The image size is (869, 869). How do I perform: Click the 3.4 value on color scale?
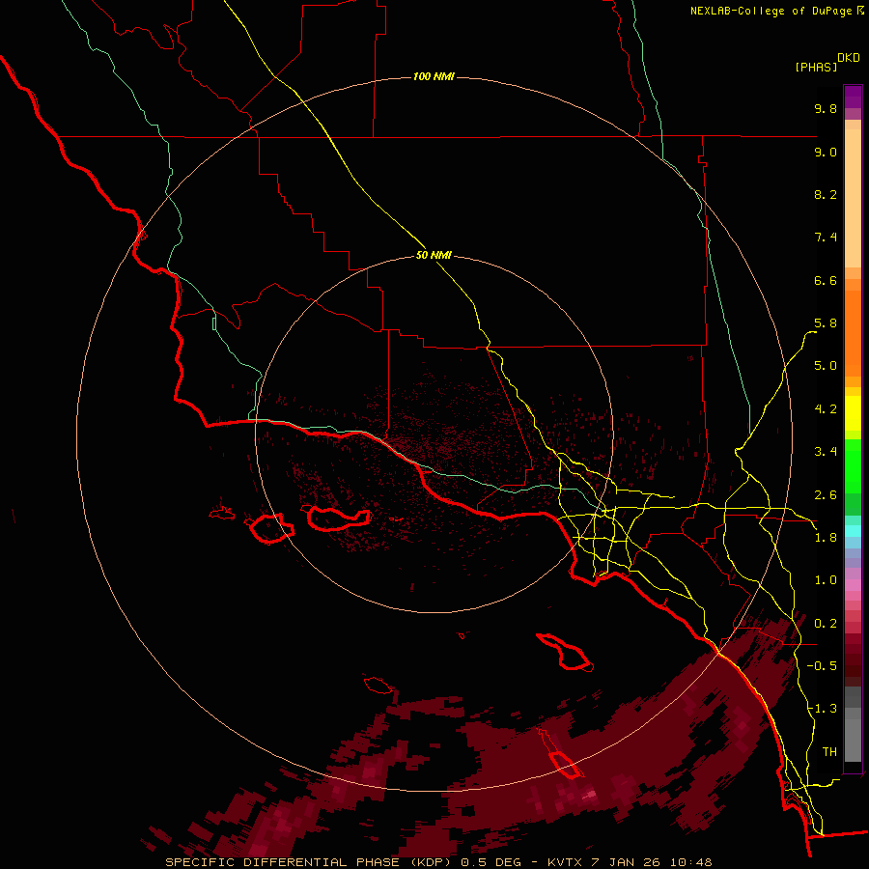tap(826, 452)
